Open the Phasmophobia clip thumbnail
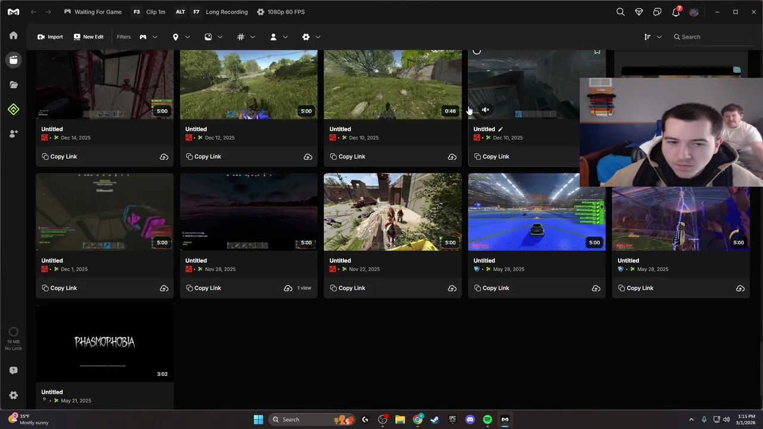The height and width of the screenshot is (429, 763). (x=104, y=343)
